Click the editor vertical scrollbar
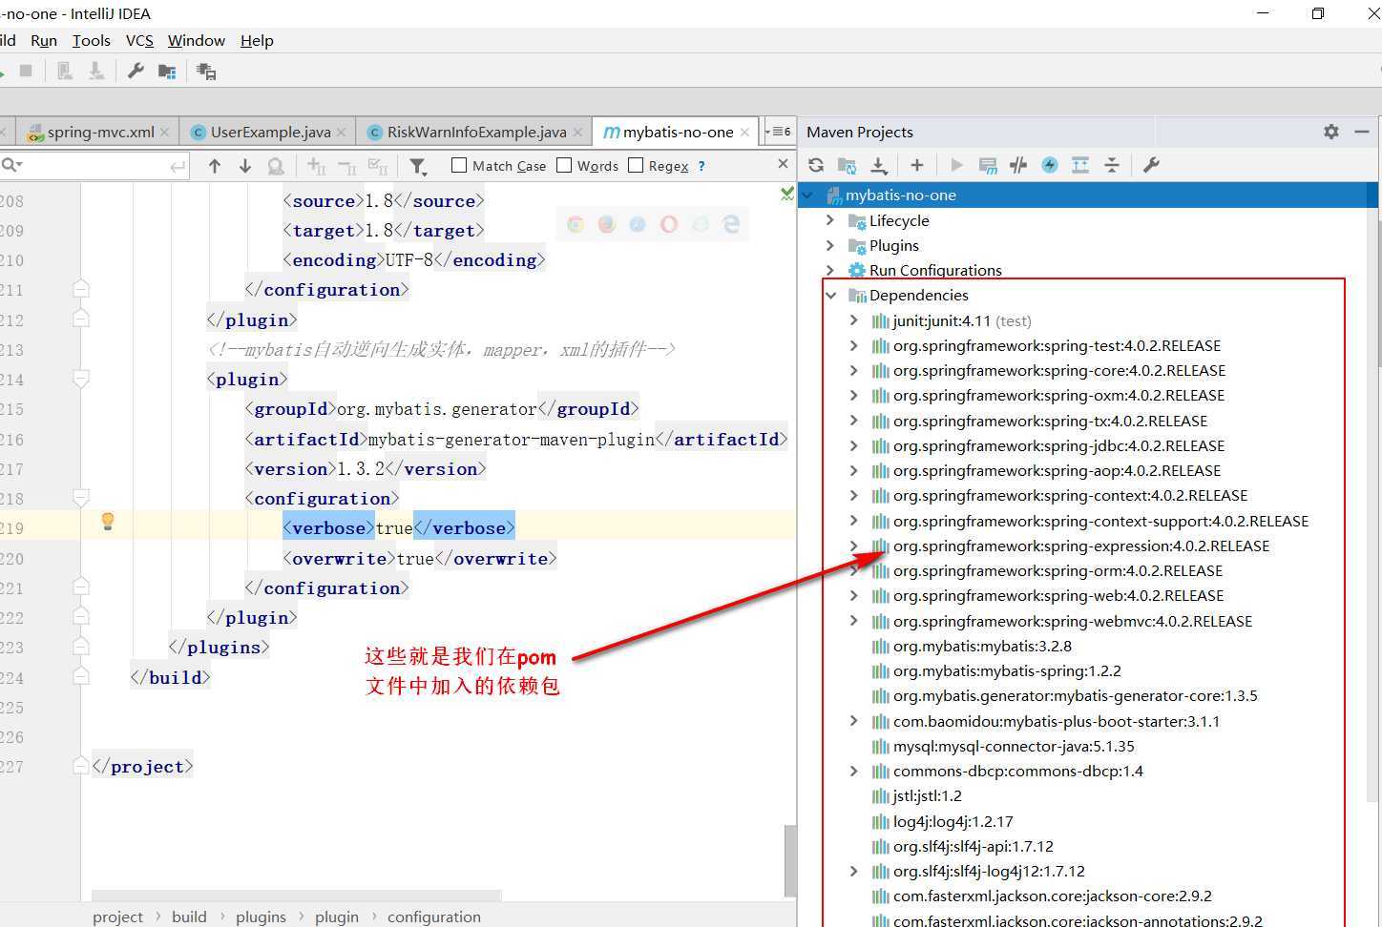This screenshot has width=1382, height=927. 789,859
